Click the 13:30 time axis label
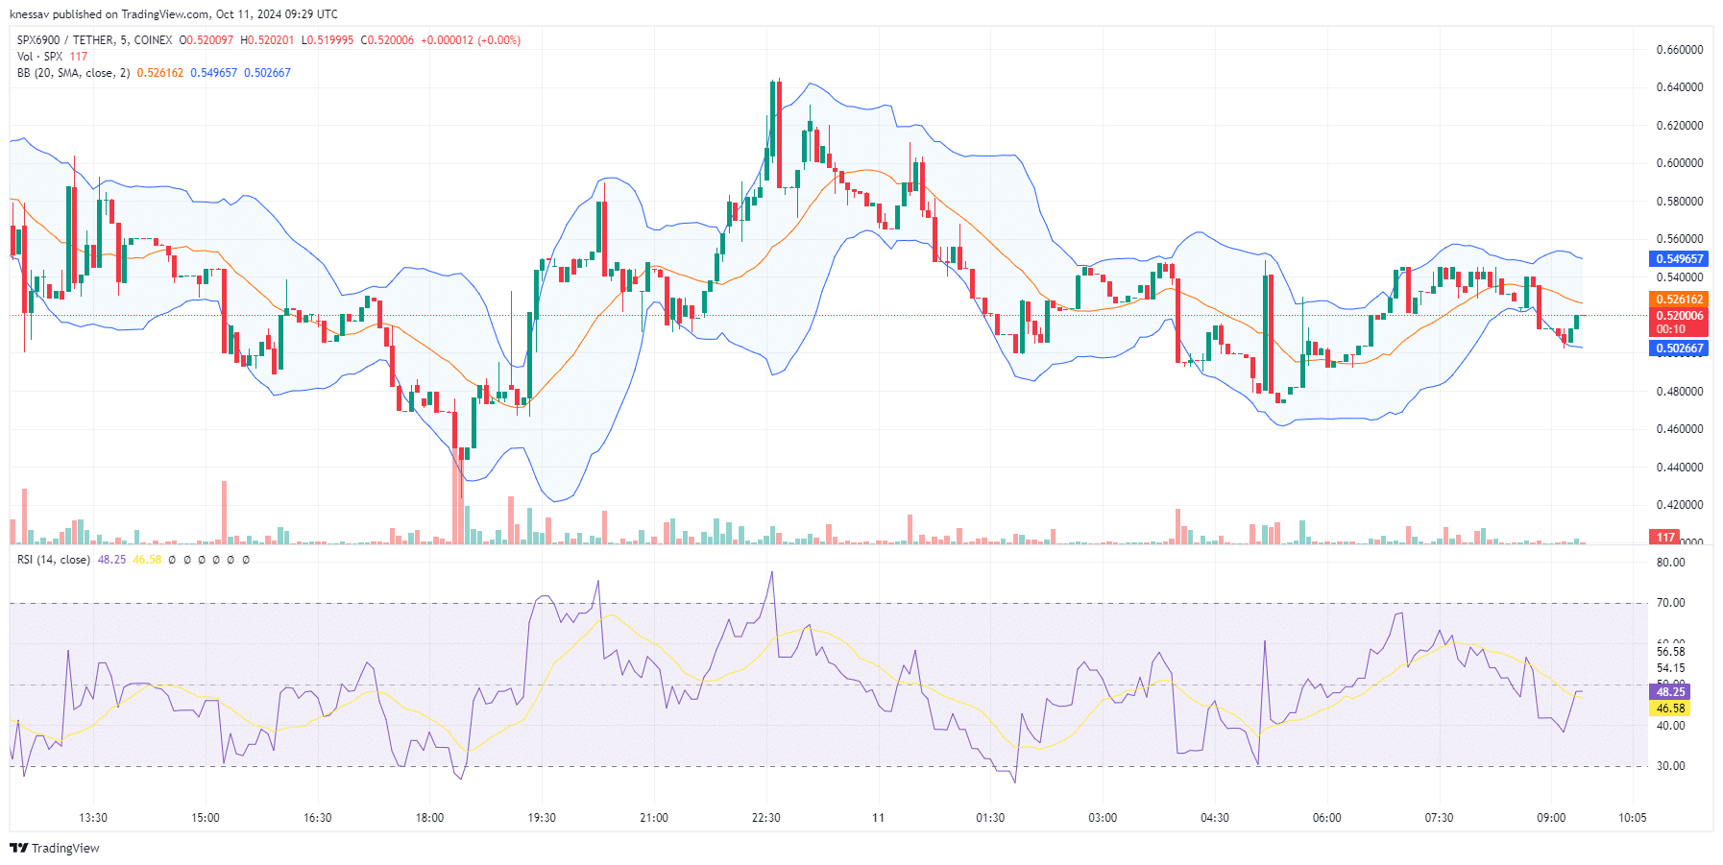1723x865 pixels. (93, 818)
